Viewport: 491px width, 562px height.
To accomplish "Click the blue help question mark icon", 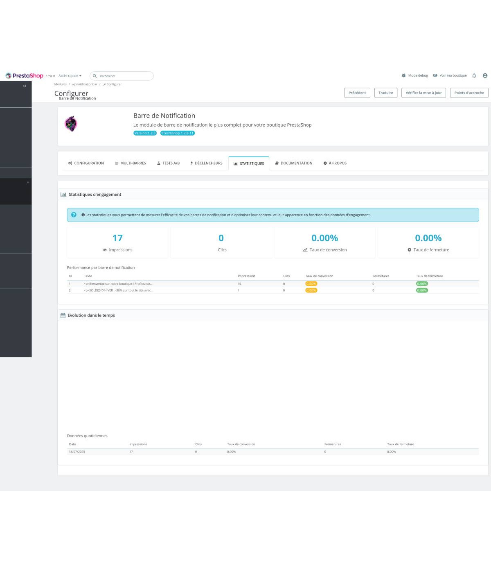I will point(74,215).
